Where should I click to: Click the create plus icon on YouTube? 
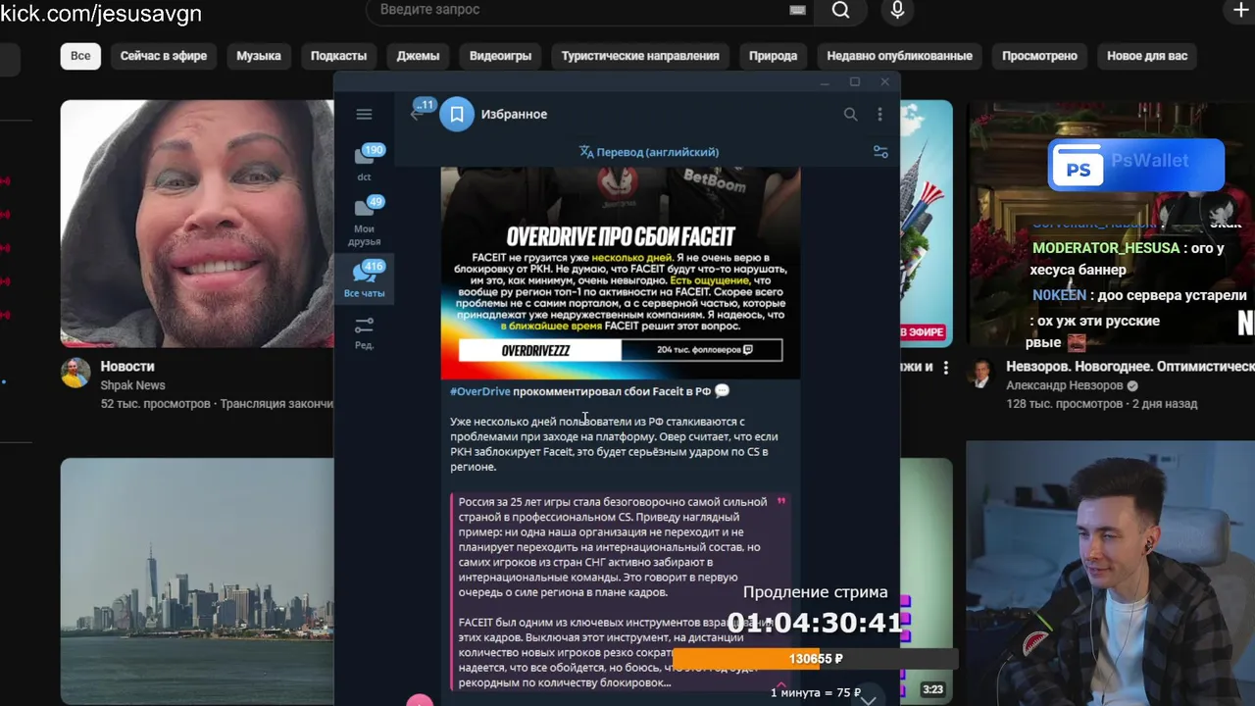point(1240,10)
